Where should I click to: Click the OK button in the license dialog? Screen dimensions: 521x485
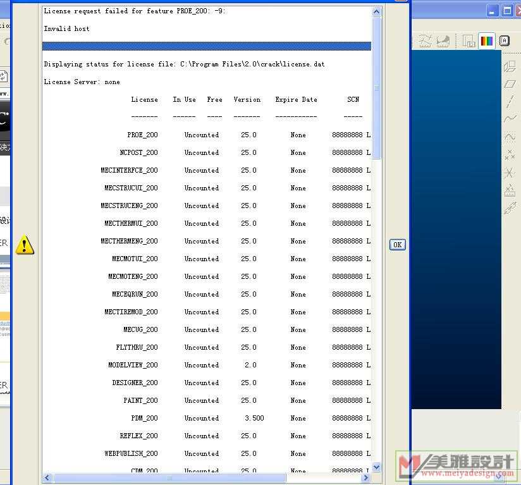pos(398,245)
